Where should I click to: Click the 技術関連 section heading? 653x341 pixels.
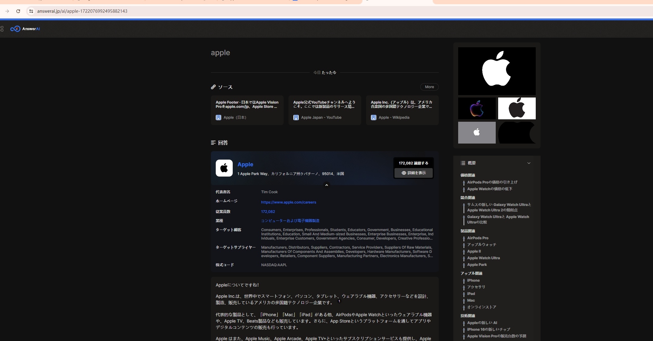(x=468, y=316)
